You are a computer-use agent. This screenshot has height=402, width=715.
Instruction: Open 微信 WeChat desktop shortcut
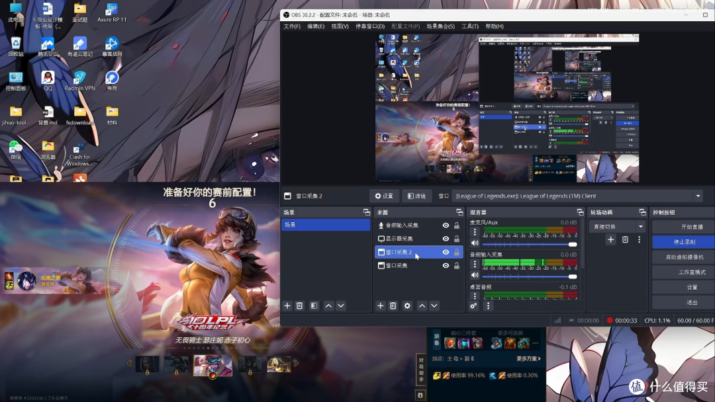point(15,150)
